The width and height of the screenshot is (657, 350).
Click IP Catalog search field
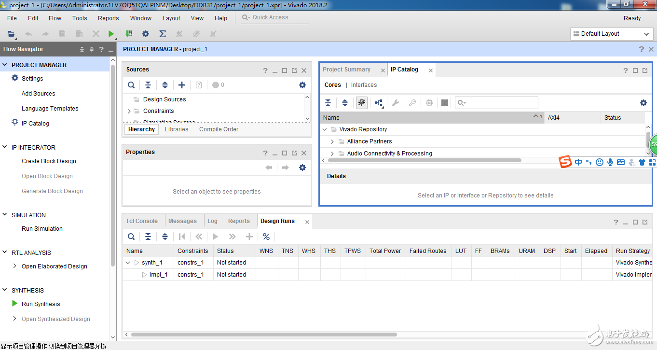[496, 103]
